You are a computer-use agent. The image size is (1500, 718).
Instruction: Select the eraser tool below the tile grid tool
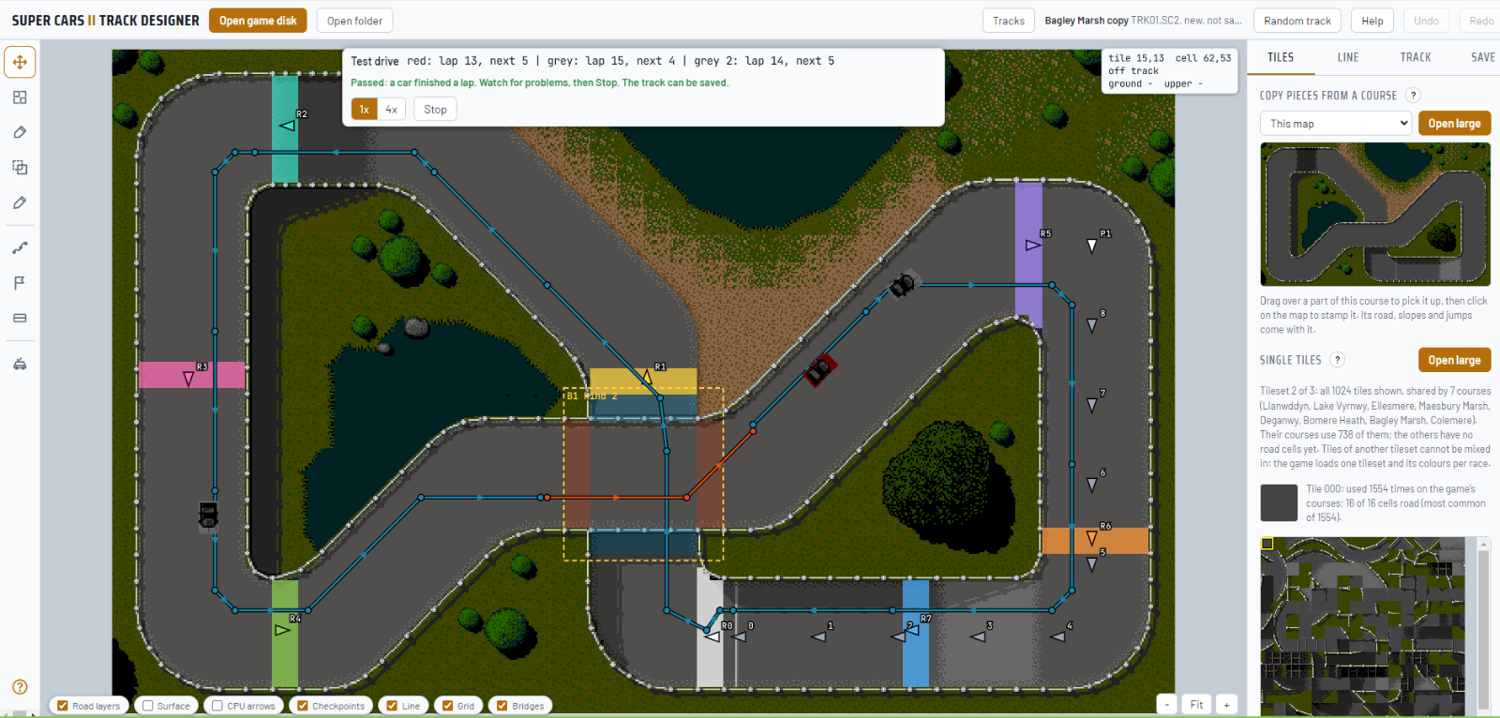[x=20, y=132]
